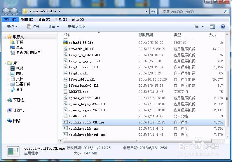Open the recent pages dropdown beside the Forward button
Viewport: 232px width, 162px height.
click(20, 12)
